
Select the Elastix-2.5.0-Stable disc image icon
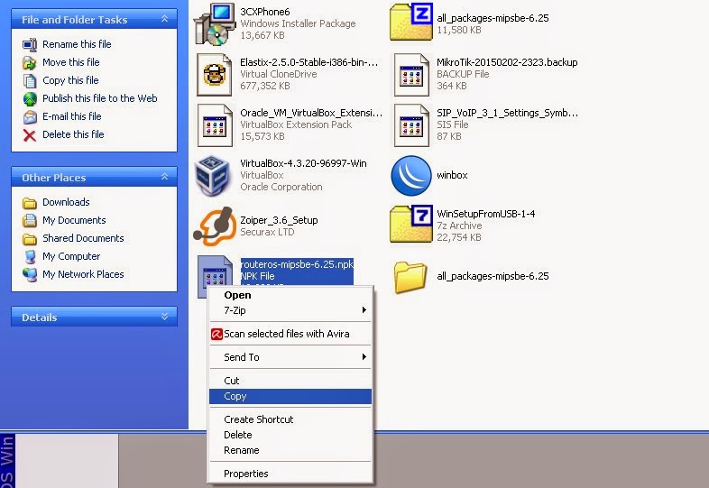point(215,75)
